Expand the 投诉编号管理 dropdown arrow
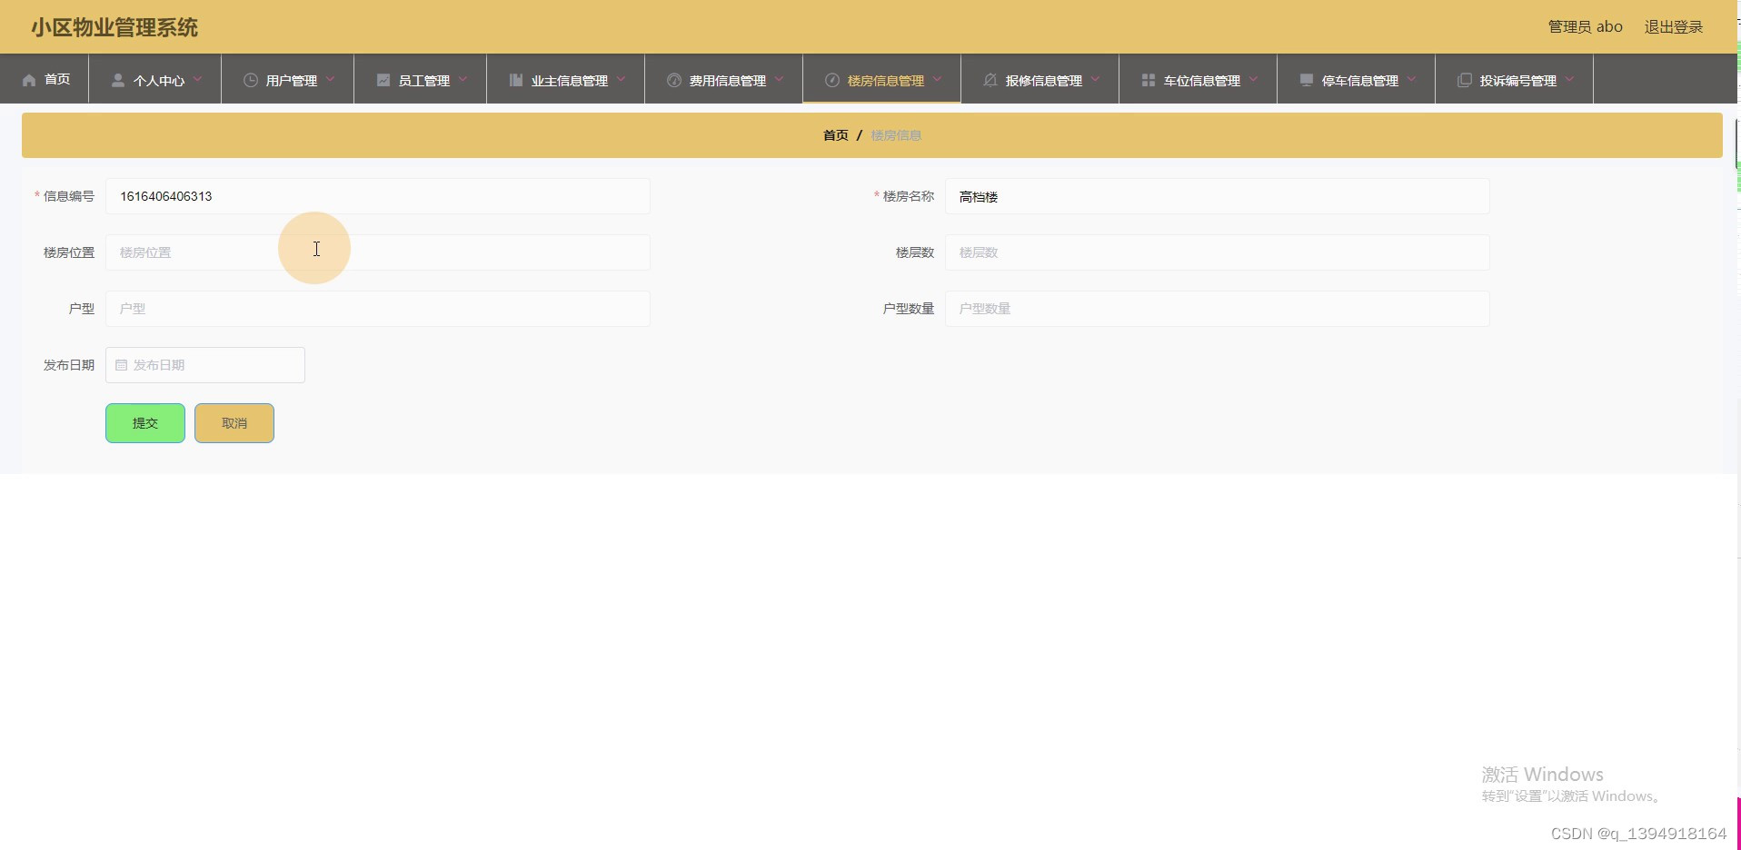This screenshot has height=850, width=1741. [1569, 79]
